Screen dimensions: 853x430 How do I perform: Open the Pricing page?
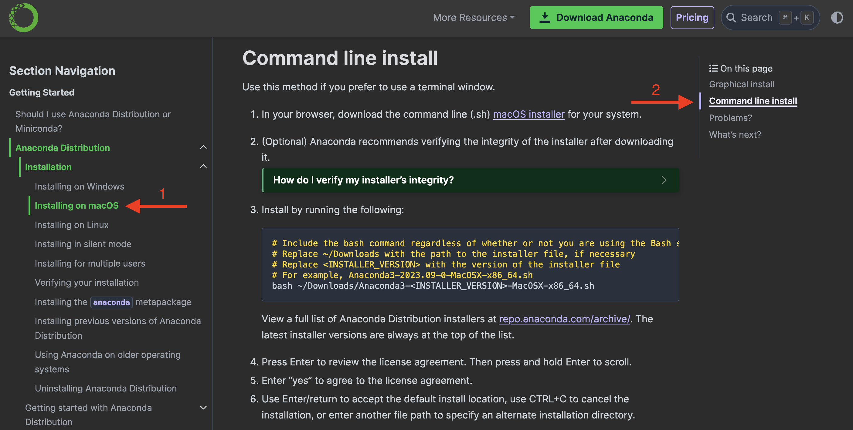point(692,18)
